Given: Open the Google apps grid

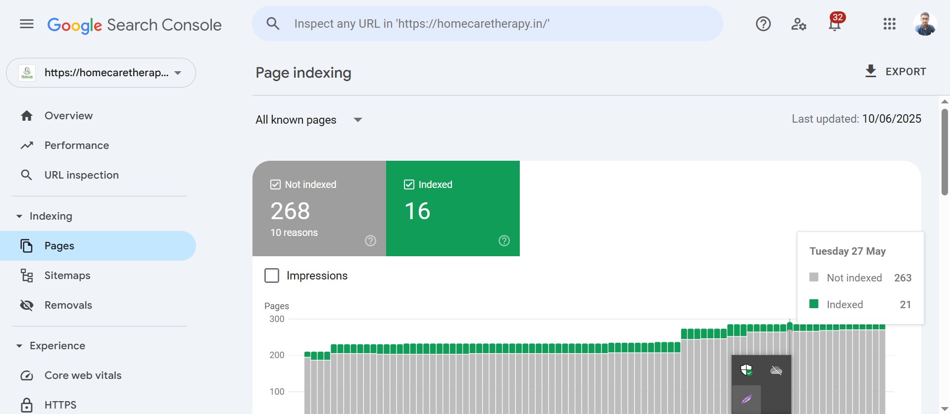Looking at the screenshot, I should (889, 24).
